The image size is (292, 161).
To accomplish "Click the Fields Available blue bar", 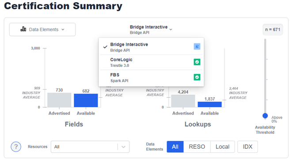I will click(86, 100).
